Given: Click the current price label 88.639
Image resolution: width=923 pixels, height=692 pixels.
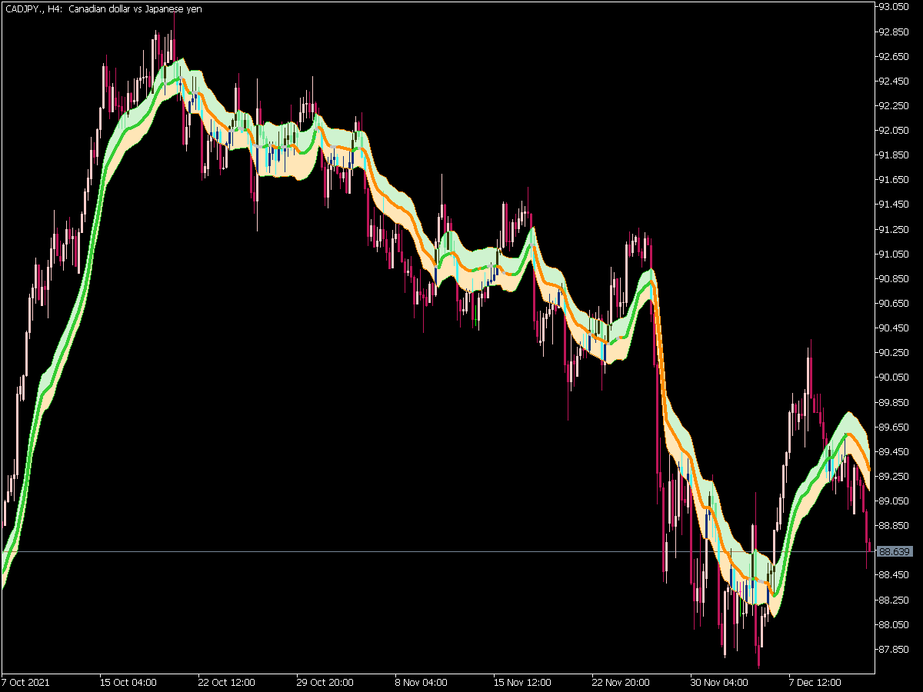Looking at the screenshot, I should click(895, 552).
